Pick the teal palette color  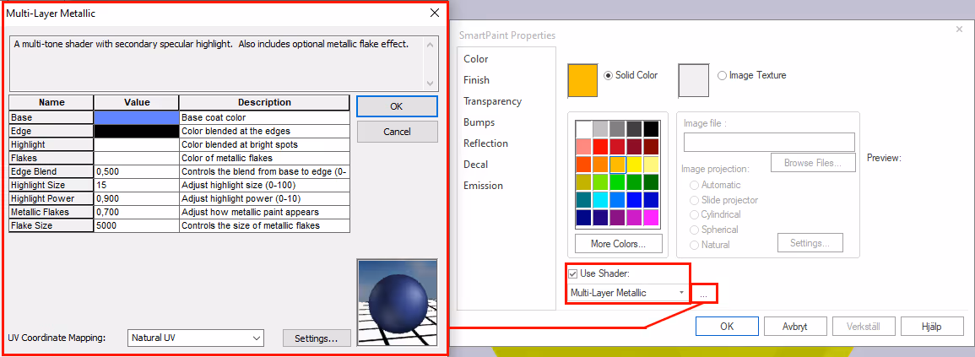click(583, 199)
